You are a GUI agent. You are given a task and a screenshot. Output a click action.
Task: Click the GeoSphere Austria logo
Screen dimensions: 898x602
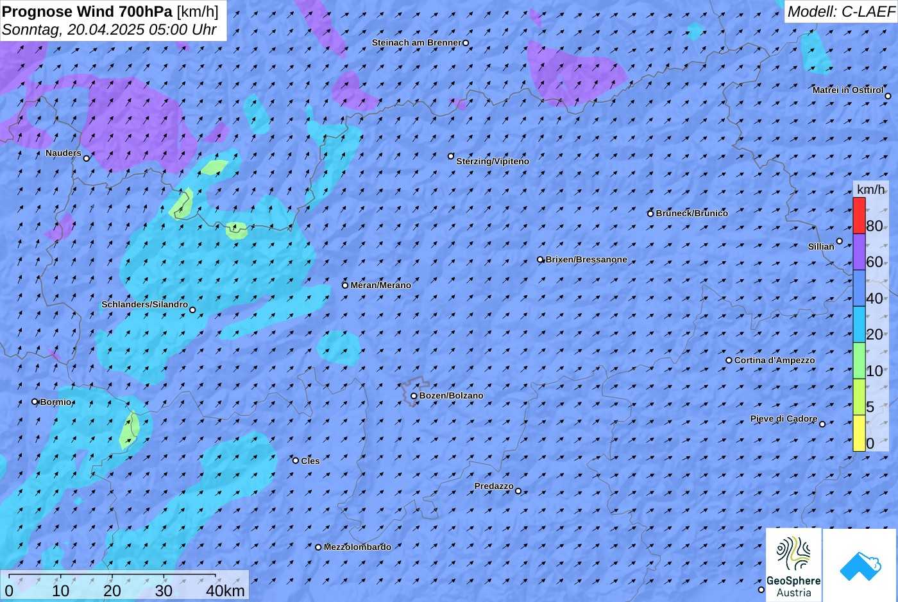793,565
